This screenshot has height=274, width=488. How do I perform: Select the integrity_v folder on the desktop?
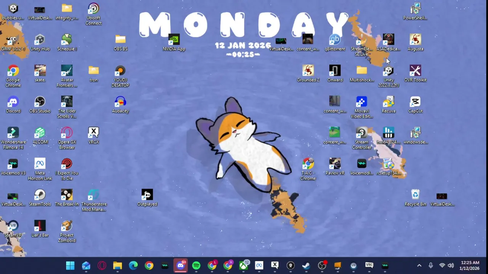coord(67,11)
